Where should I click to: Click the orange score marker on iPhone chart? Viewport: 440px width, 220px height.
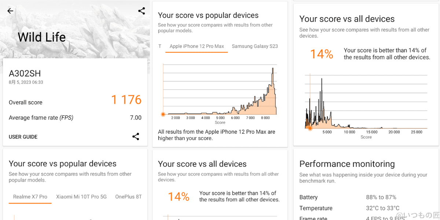click(x=163, y=114)
